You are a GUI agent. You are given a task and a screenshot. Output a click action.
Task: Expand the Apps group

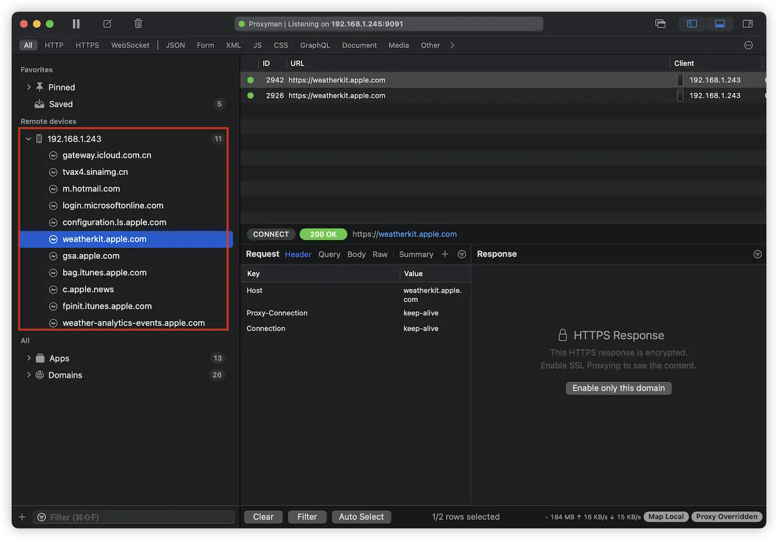point(29,358)
